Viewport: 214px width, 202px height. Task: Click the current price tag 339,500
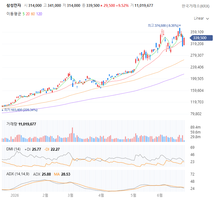coord(201,38)
